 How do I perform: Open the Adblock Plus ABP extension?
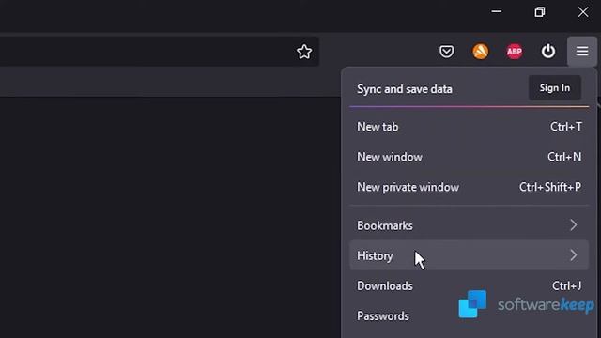click(x=515, y=52)
